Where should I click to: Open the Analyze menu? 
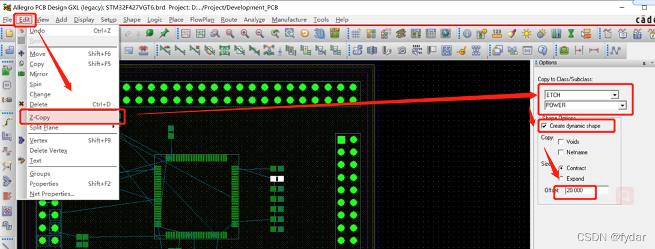click(x=254, y=20)
